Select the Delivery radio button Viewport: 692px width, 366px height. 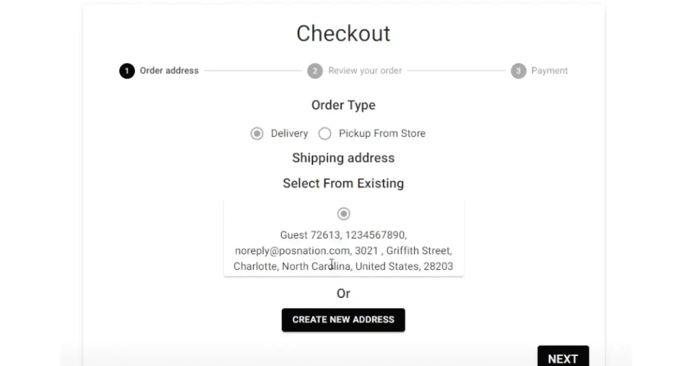pos(257,134)
